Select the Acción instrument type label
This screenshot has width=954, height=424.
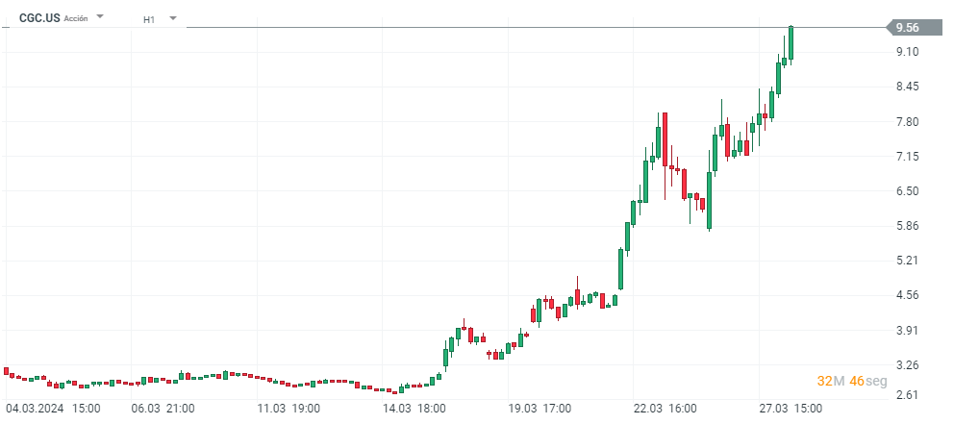[x=76, y=18]
